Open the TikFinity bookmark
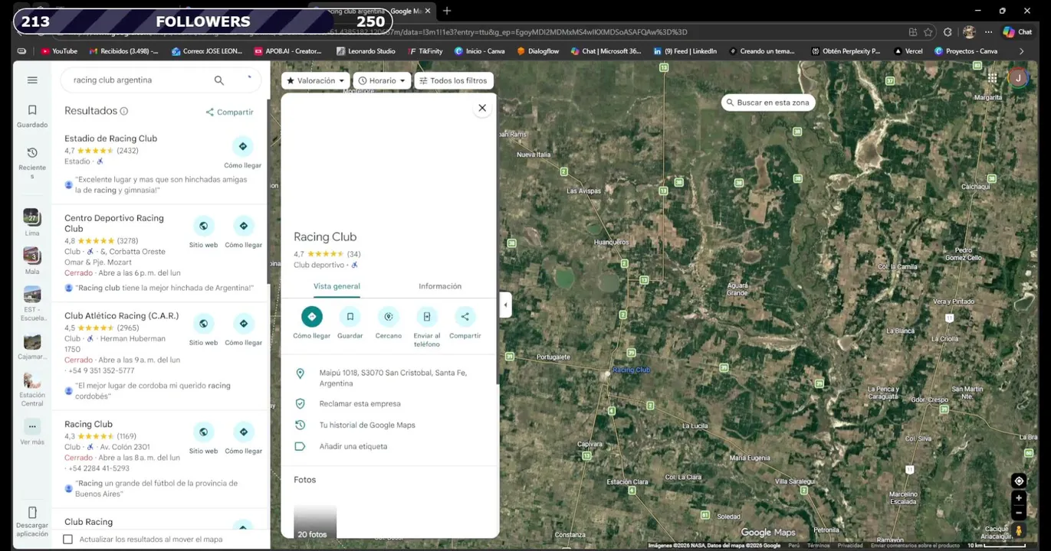The width and height of the screenshot is (1051, 551). (425, 51)
